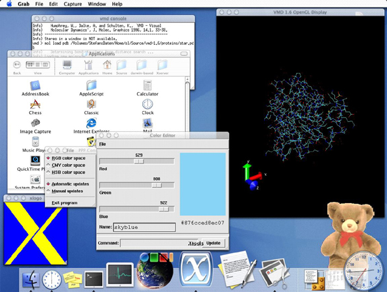Go to Computer in Applications toolbar
This screenshot has height=292, width=387.
click(x=67, y=65)
